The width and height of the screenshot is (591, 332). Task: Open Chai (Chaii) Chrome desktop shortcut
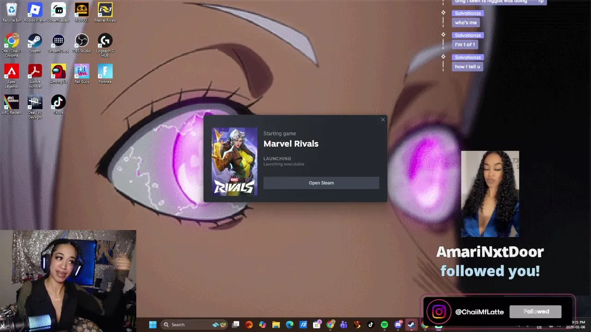click(12, 45)
